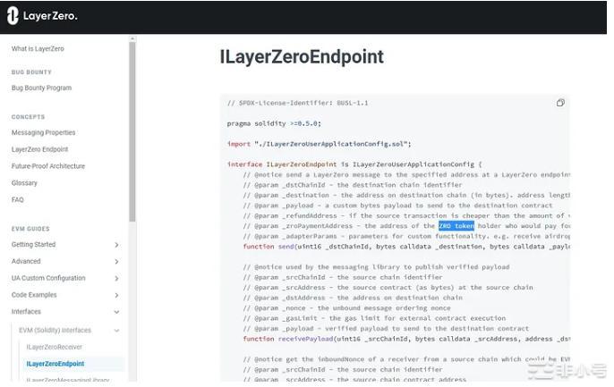Go to Messaging Properties page
The width and height of the screenshot is (614, 387).
click(x=43, y=132)
